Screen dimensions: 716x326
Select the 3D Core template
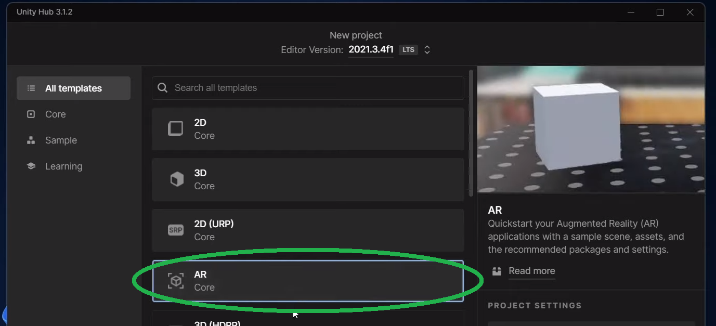pos(308,179)
